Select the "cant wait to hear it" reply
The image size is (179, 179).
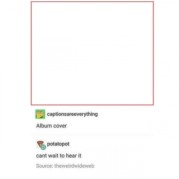tap(59, 156)
